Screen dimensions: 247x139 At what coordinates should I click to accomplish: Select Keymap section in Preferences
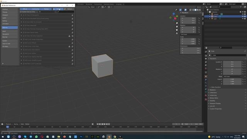pyautogui.click(x=10, y=37)
